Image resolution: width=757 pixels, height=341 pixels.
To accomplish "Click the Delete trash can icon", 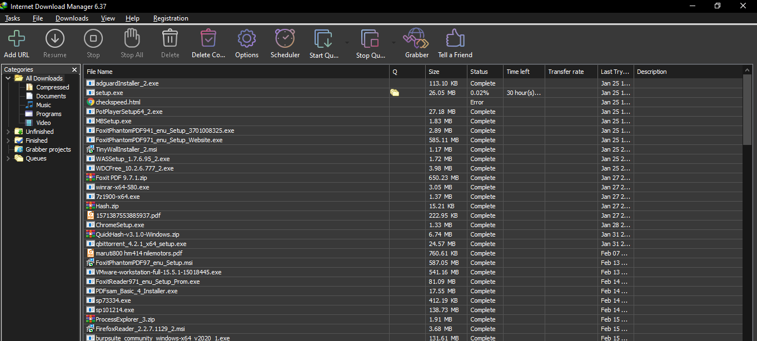I will coord(170,39).
